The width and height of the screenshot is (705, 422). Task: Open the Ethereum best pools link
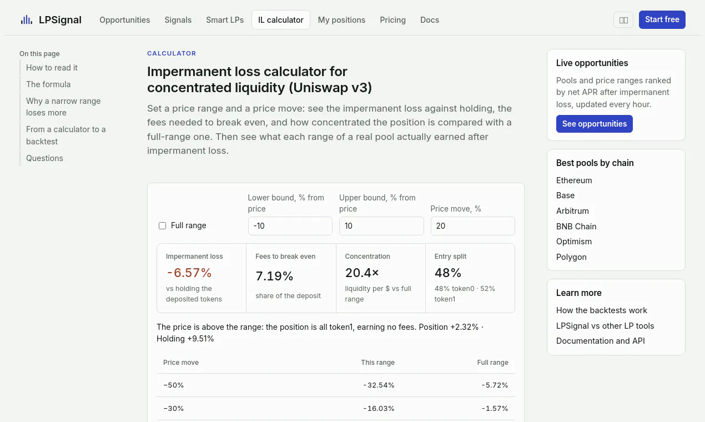[x=574, y=180]
